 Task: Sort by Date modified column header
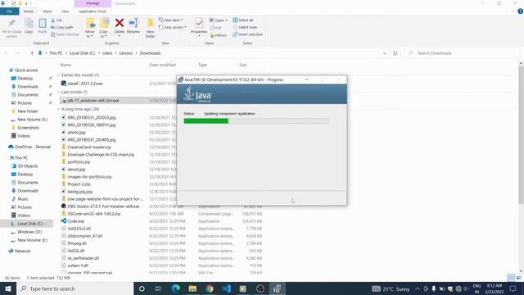(162, 65)
